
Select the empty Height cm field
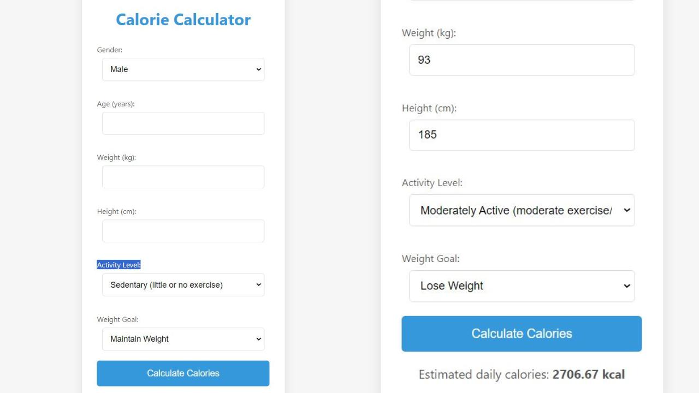tap(183, 230)
